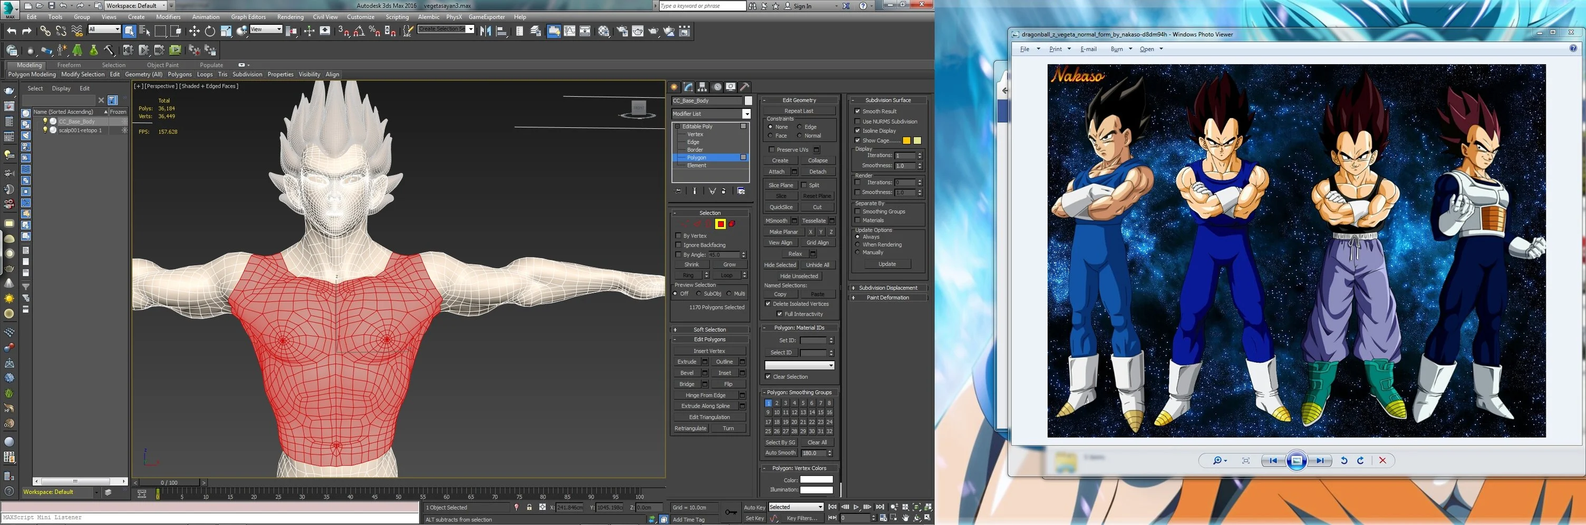Click the Undo arrow in main toolbar

point(11,31)
